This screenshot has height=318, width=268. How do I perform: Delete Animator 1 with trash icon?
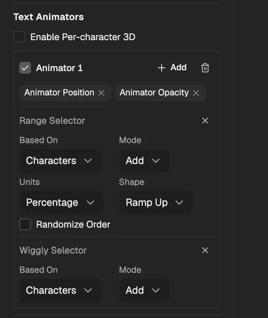click(x=205, y=68)
